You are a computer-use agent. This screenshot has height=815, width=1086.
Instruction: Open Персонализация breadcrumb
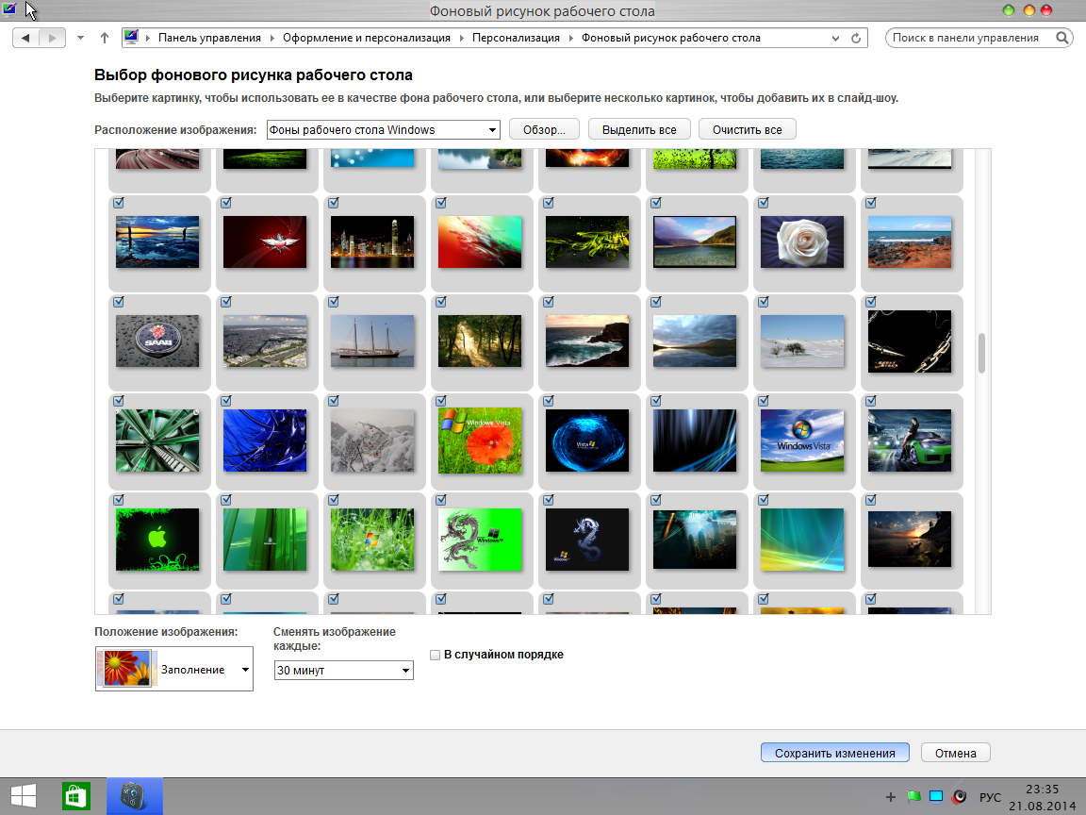516,38
